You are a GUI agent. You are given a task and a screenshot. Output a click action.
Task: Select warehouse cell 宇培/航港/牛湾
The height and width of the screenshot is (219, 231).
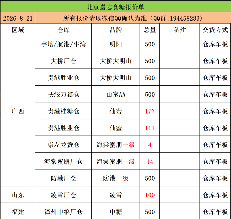[x=63, y=44]
